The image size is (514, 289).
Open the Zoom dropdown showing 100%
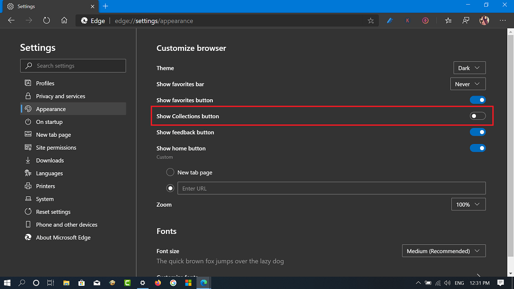pos(468,204)
